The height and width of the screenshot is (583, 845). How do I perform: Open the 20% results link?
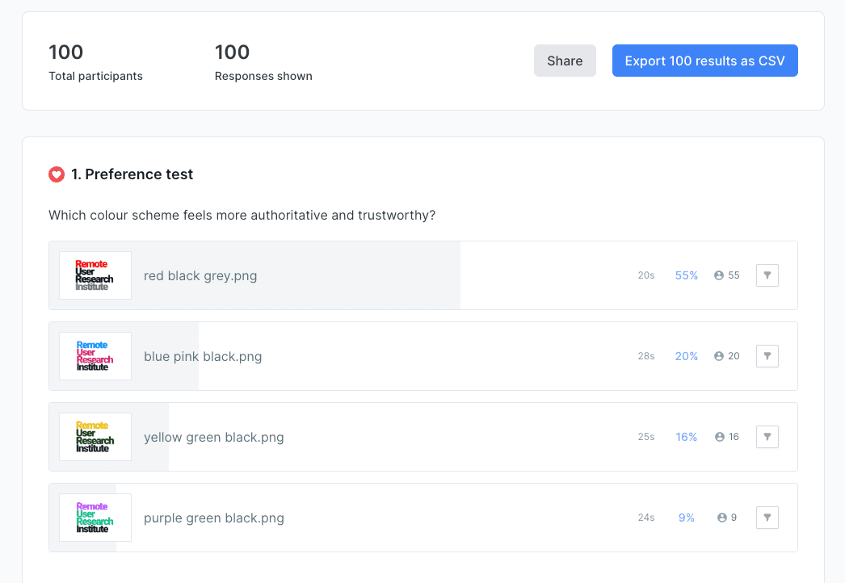point(687,355)
